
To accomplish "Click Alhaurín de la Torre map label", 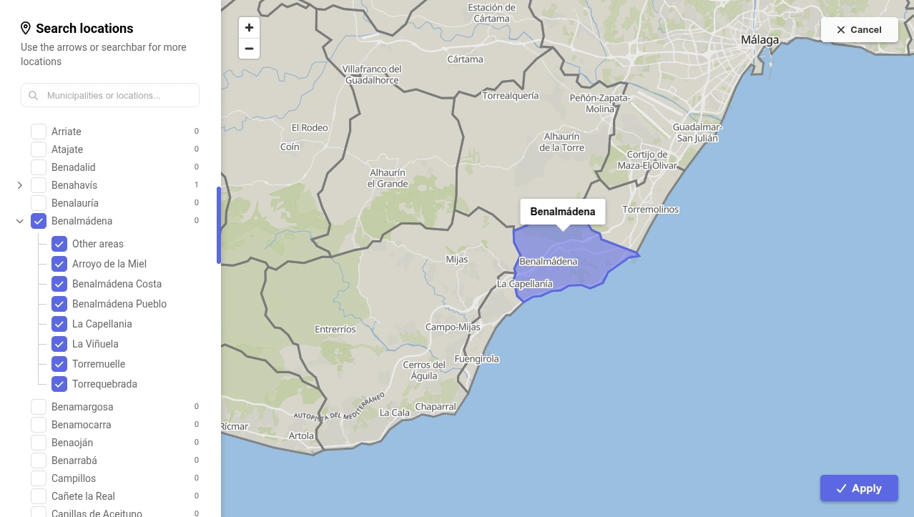I will pos(561,142).
